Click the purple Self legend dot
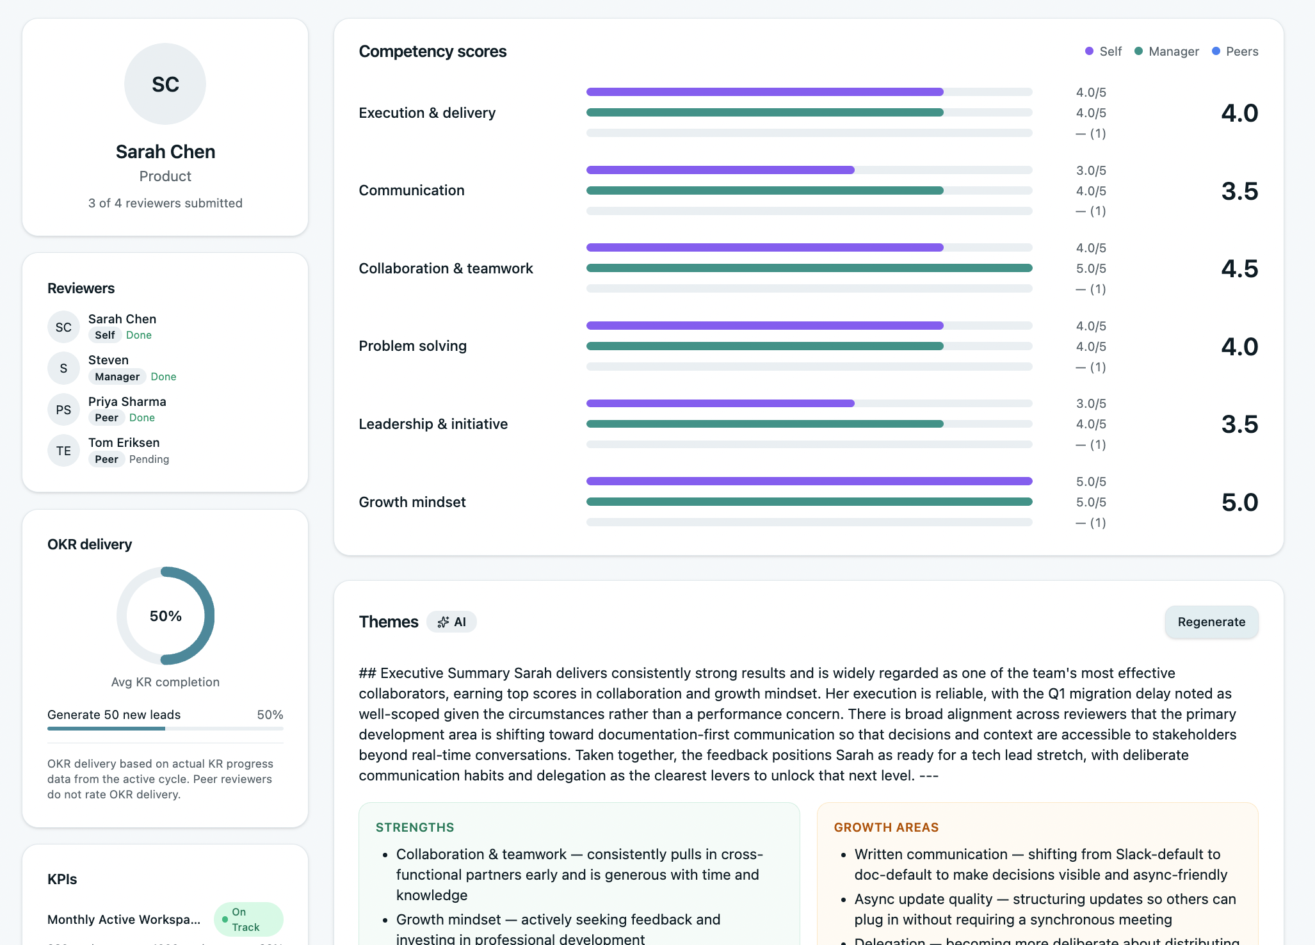 click(1089, 51)
